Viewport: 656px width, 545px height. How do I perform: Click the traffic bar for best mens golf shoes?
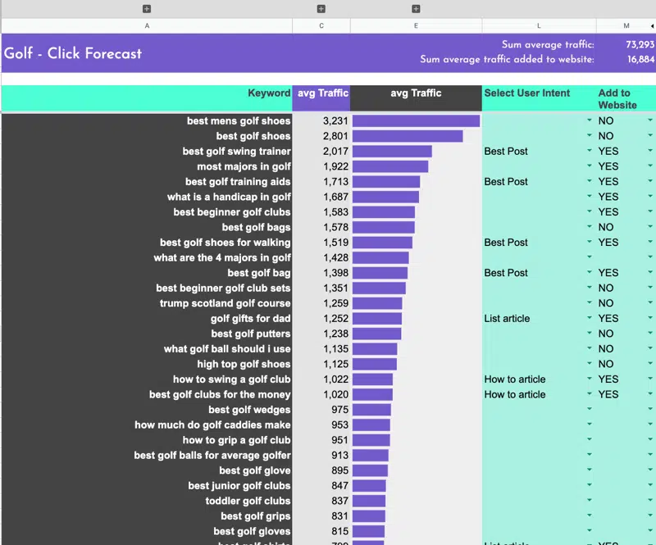pyautogui.click(x=416, y=121)
